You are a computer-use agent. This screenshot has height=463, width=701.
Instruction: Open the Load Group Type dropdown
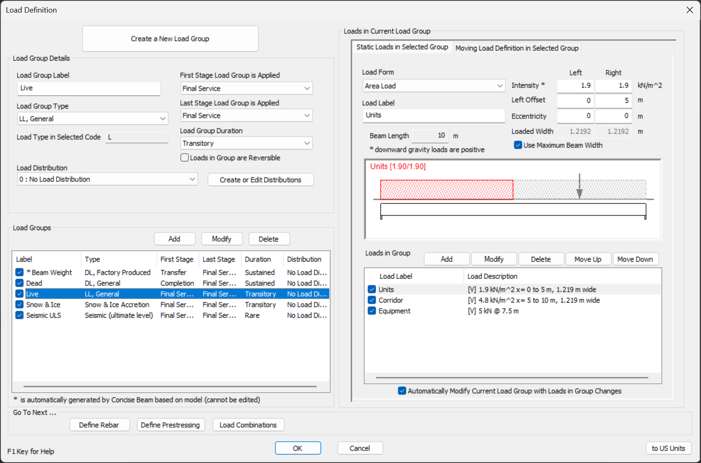(92, 119)
